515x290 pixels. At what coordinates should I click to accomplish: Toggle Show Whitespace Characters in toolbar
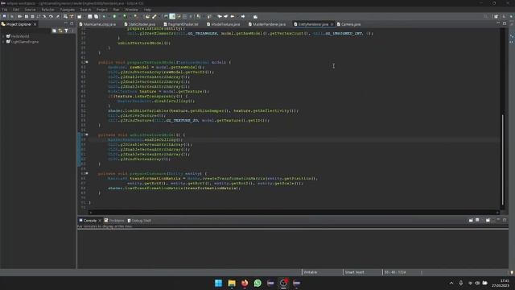tap(191, 16)
